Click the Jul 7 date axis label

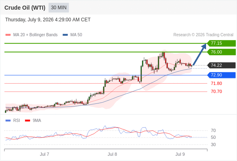45,154
